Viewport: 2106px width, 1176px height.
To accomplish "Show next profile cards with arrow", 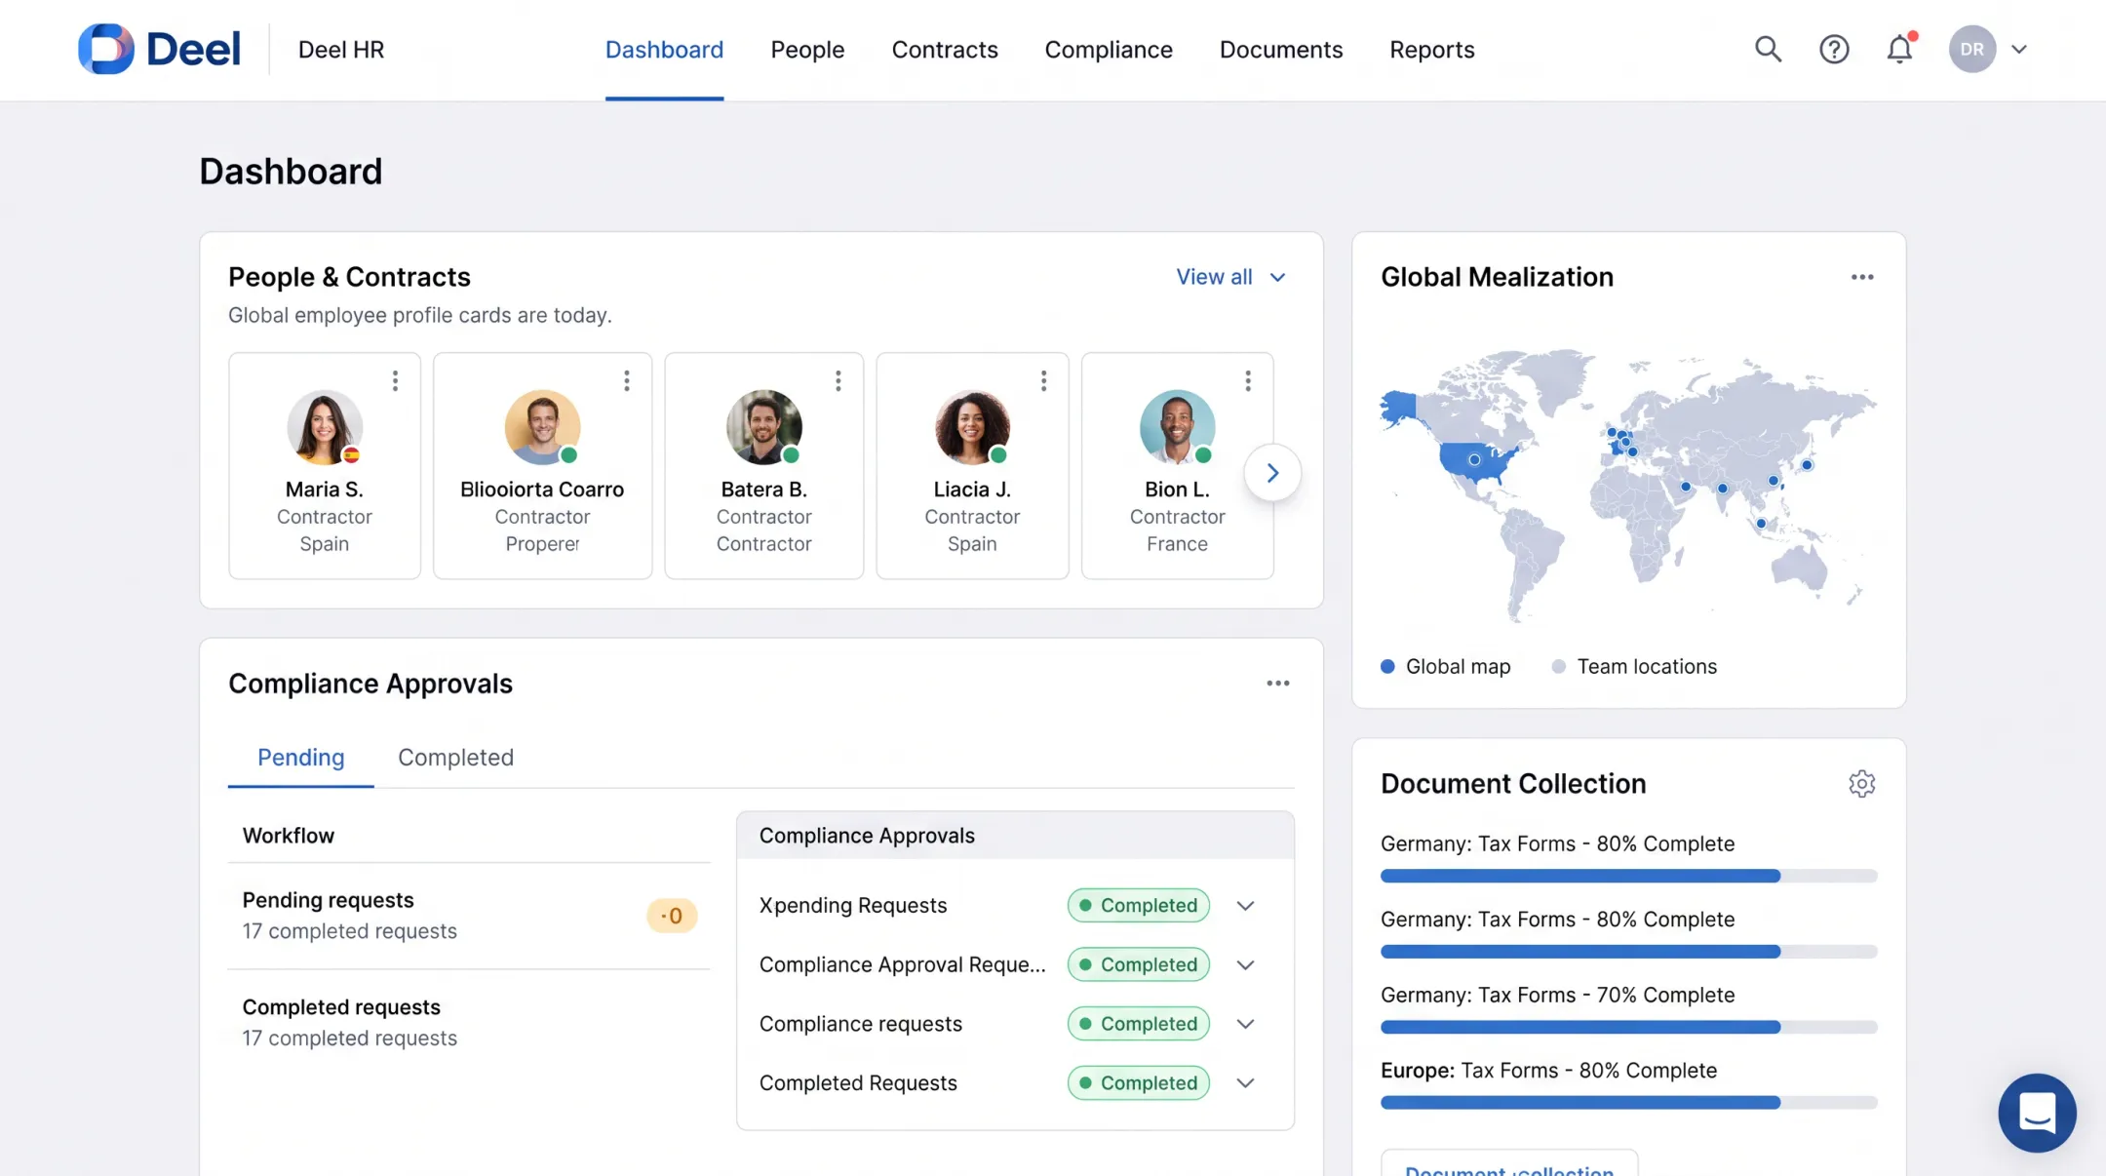I will coord(1272,473).
